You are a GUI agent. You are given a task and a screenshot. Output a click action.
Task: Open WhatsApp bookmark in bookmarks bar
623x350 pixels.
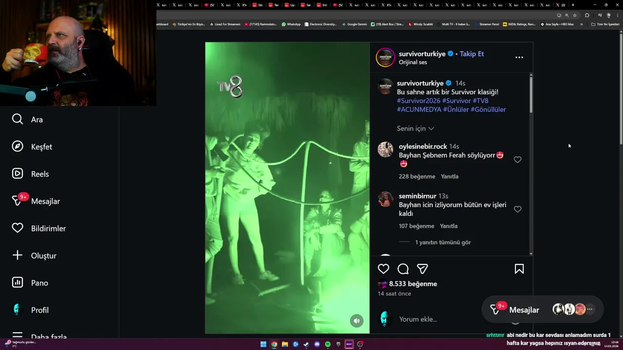pos(291,24)
